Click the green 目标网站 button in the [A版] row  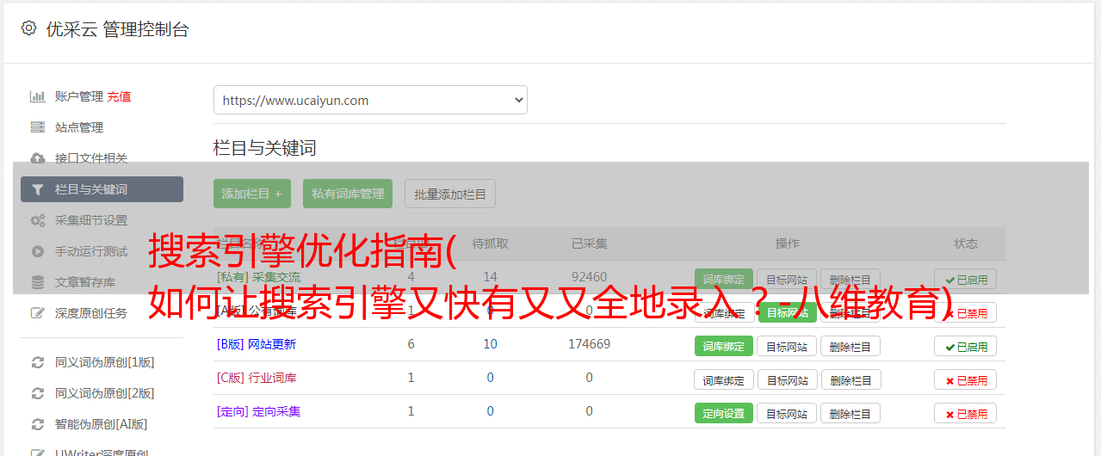click(x=787, y=312)
